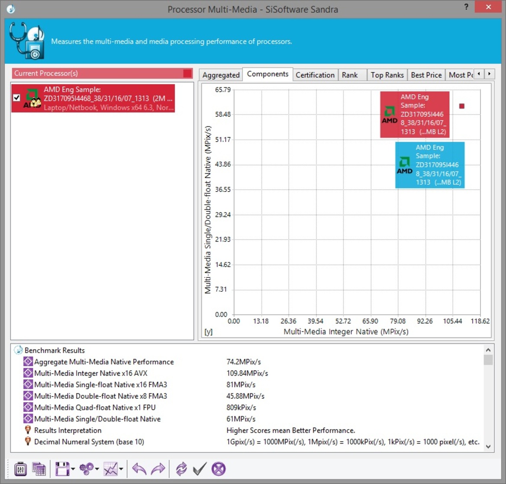Click the icon beside Multi-Media Single/Double-float Native
This screenshot has width=506, height=484.
click(x=28, y=419)
